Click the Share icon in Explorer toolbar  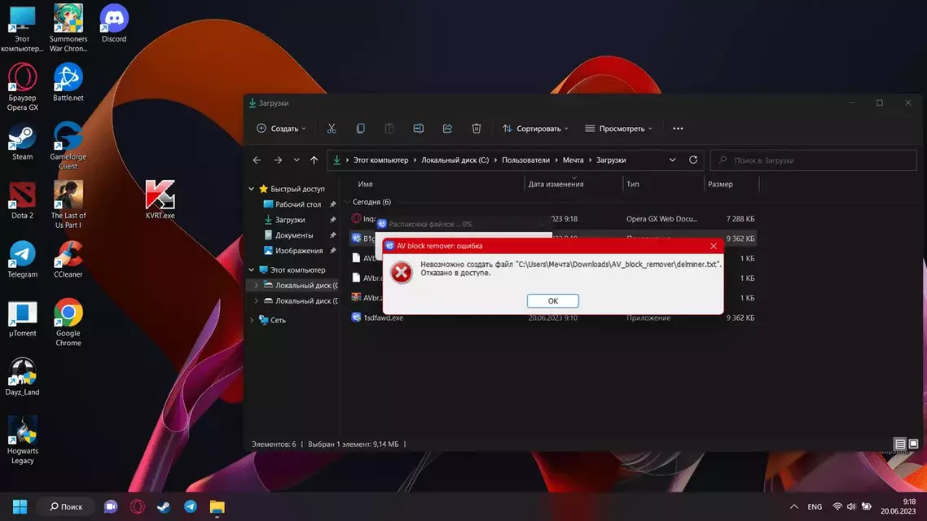(447, 128)
